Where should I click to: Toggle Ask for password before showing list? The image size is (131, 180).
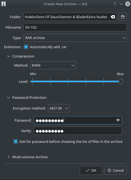tap(16, 141)
